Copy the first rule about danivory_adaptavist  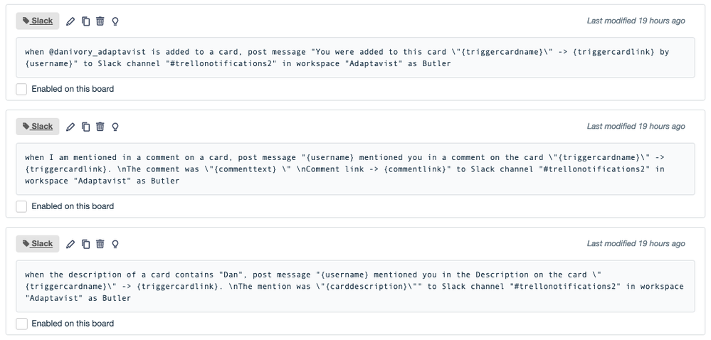coord(85,21)
